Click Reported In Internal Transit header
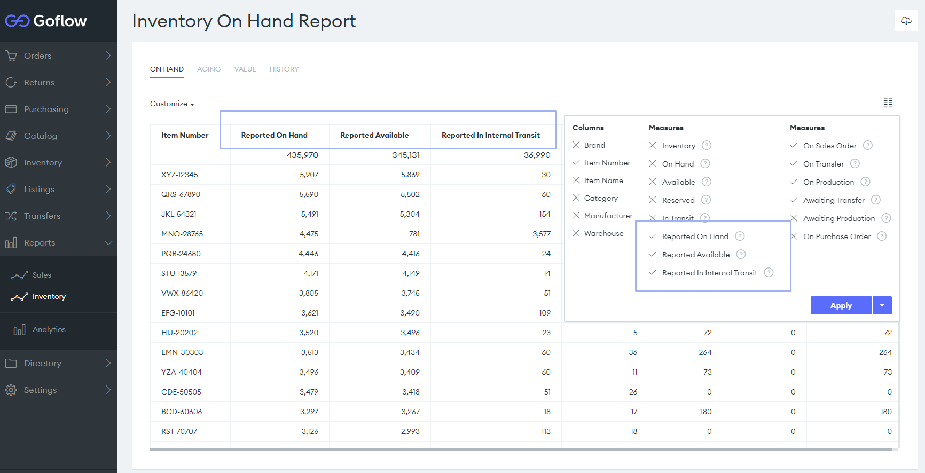This screenshot has width=925, height=473. click(491, 135)
